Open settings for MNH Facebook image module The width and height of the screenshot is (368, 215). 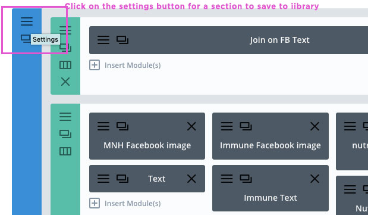pos(103,126)
